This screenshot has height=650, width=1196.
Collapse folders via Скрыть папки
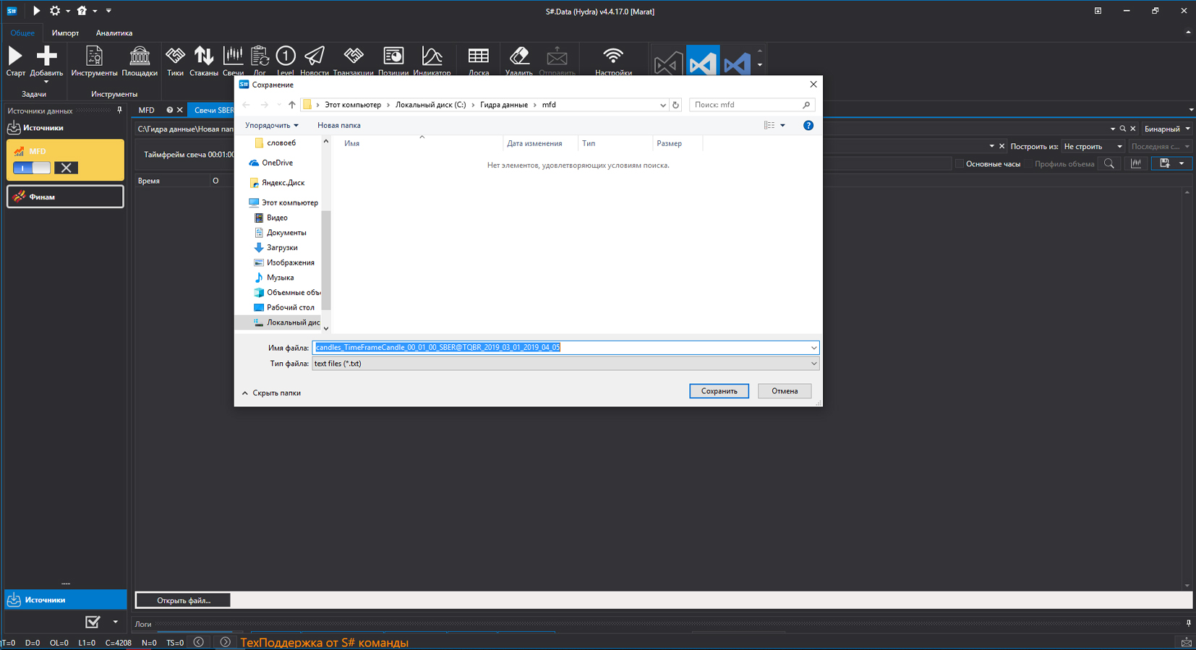(271, 393)
